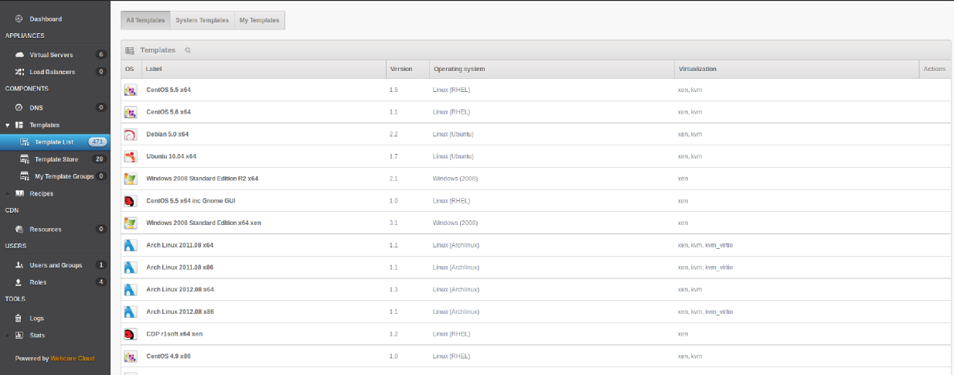
Task: Switch to the My Templates tab
Action: coord(260,20)
